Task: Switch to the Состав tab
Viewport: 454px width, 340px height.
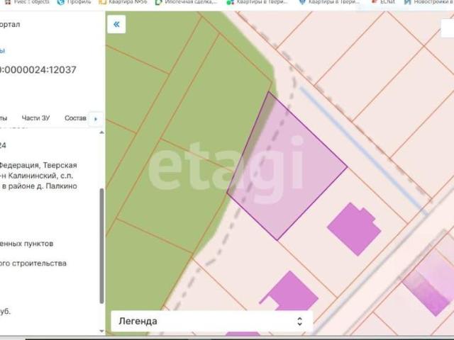Action: 75,118
